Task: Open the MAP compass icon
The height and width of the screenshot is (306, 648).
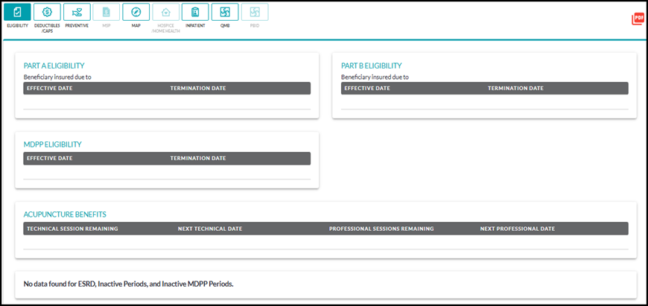Action: pyautogui.click(x=136, y=12)
